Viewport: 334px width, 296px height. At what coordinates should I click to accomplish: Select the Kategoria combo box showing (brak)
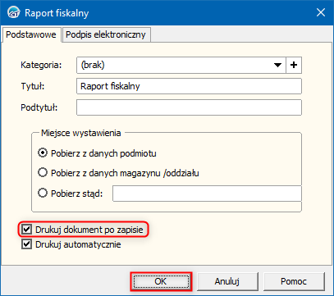(181, 65)
